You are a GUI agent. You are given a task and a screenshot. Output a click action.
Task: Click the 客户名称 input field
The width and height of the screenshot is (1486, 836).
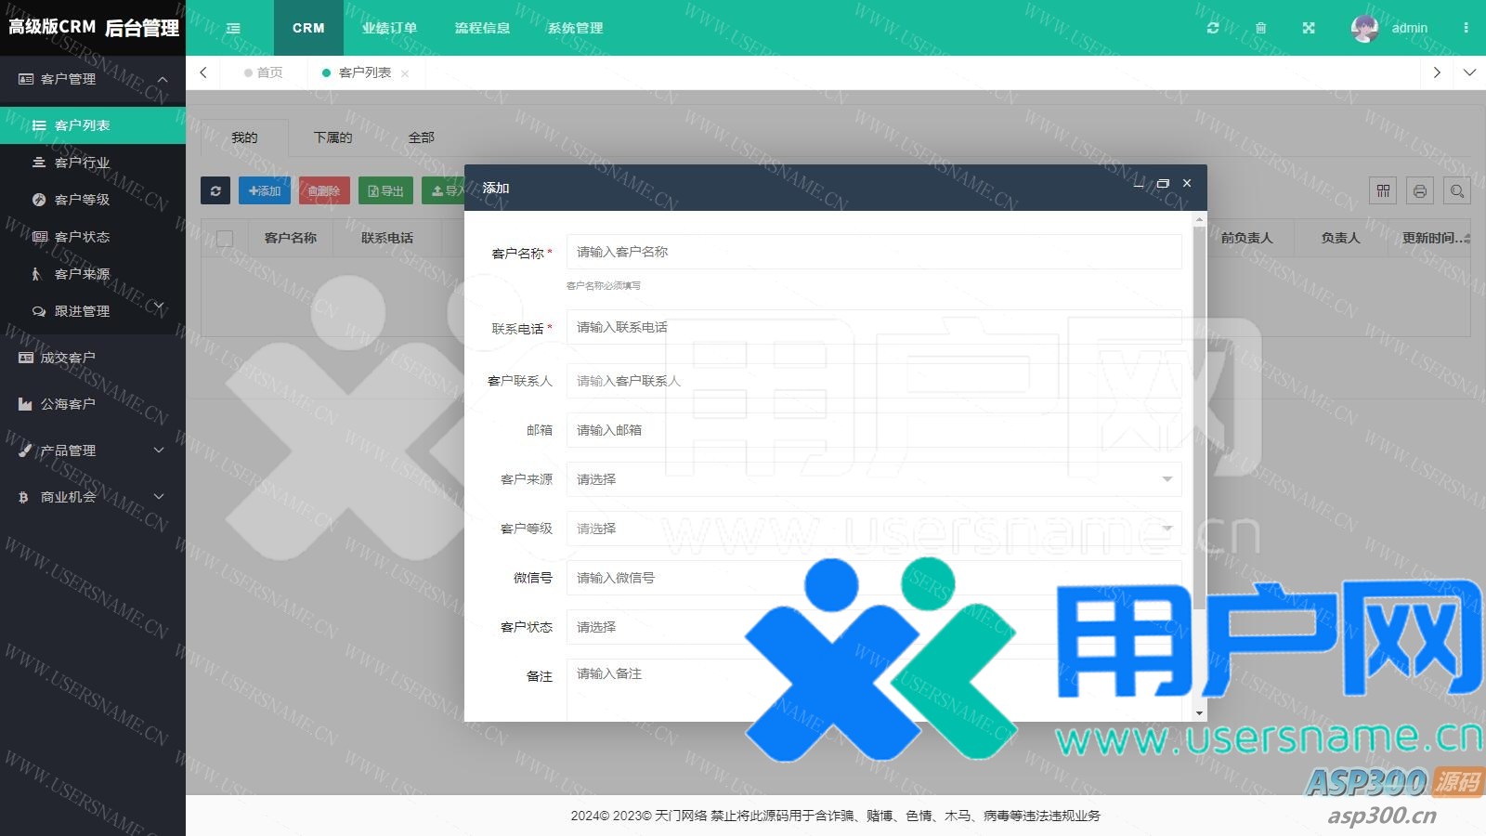coord(873,252)
